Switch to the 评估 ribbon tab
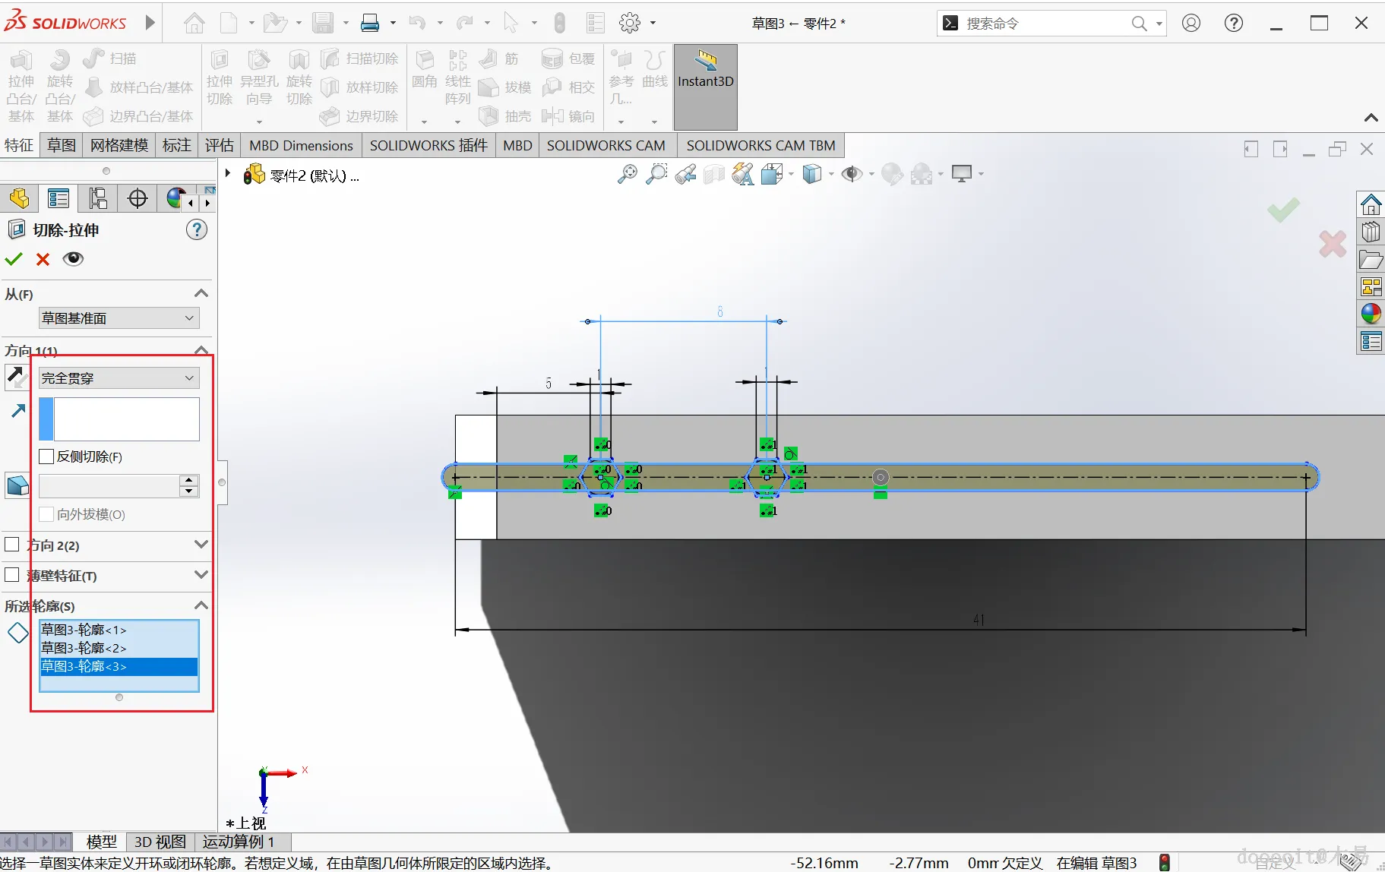 point(219,145)
